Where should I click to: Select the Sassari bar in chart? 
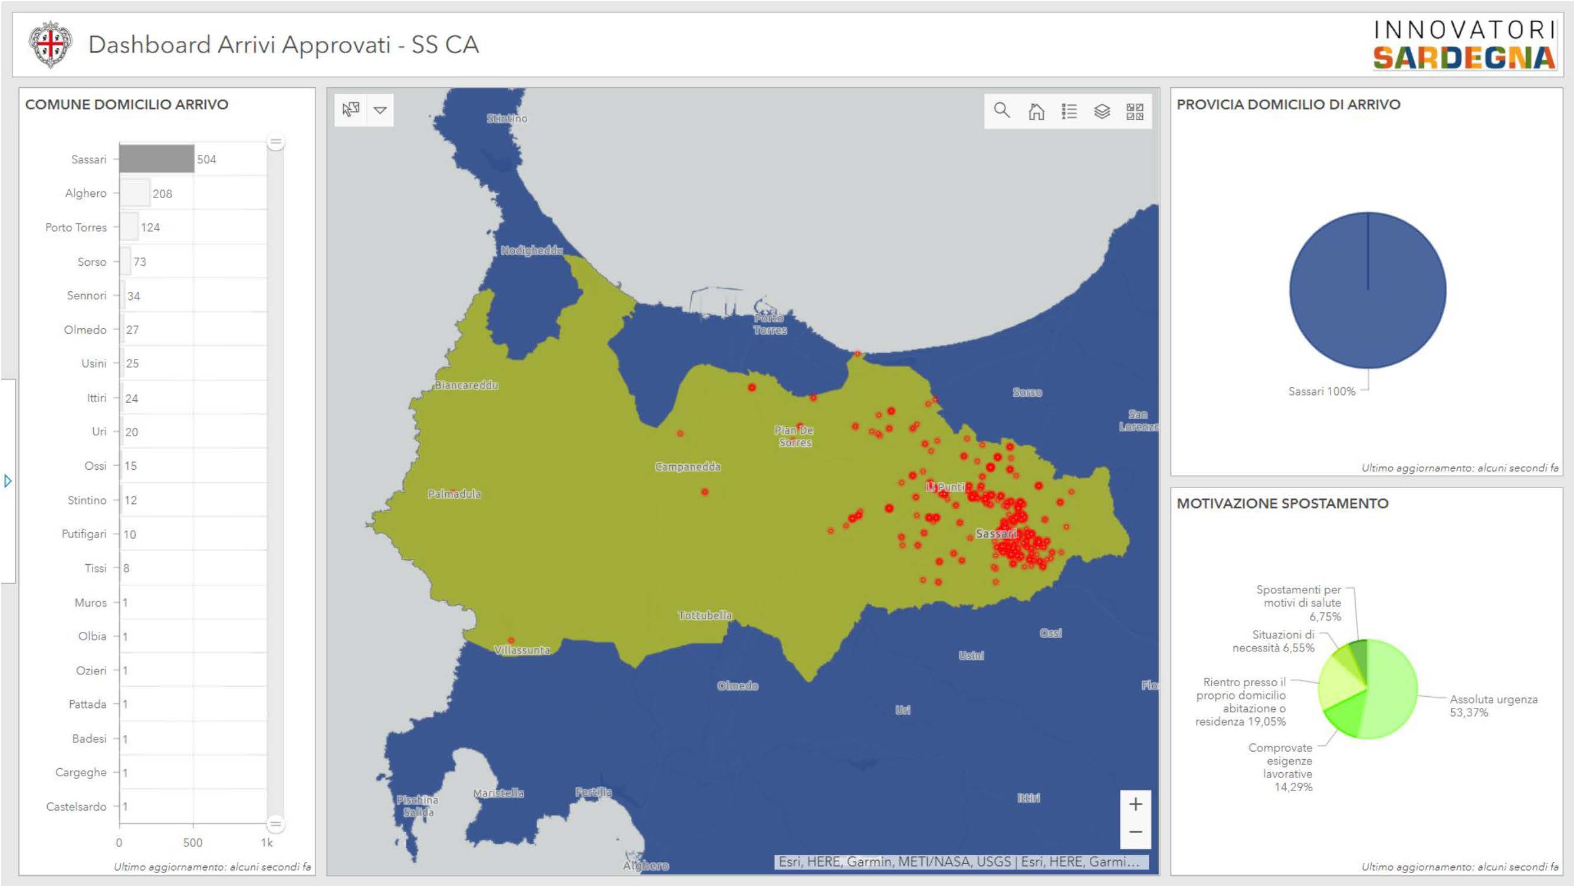pos(156,159)
